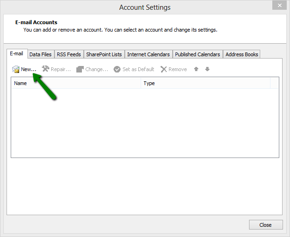The height and width of the screenshot is (237, 290).
Task: Switch to the Address Books tab
Action: tap(242, 54)
